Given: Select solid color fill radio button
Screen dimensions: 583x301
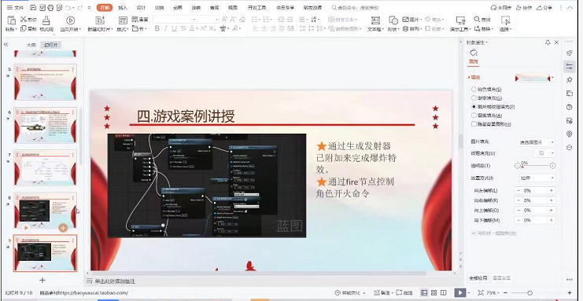Looking at the screenshot, I should tap(474, 89).
